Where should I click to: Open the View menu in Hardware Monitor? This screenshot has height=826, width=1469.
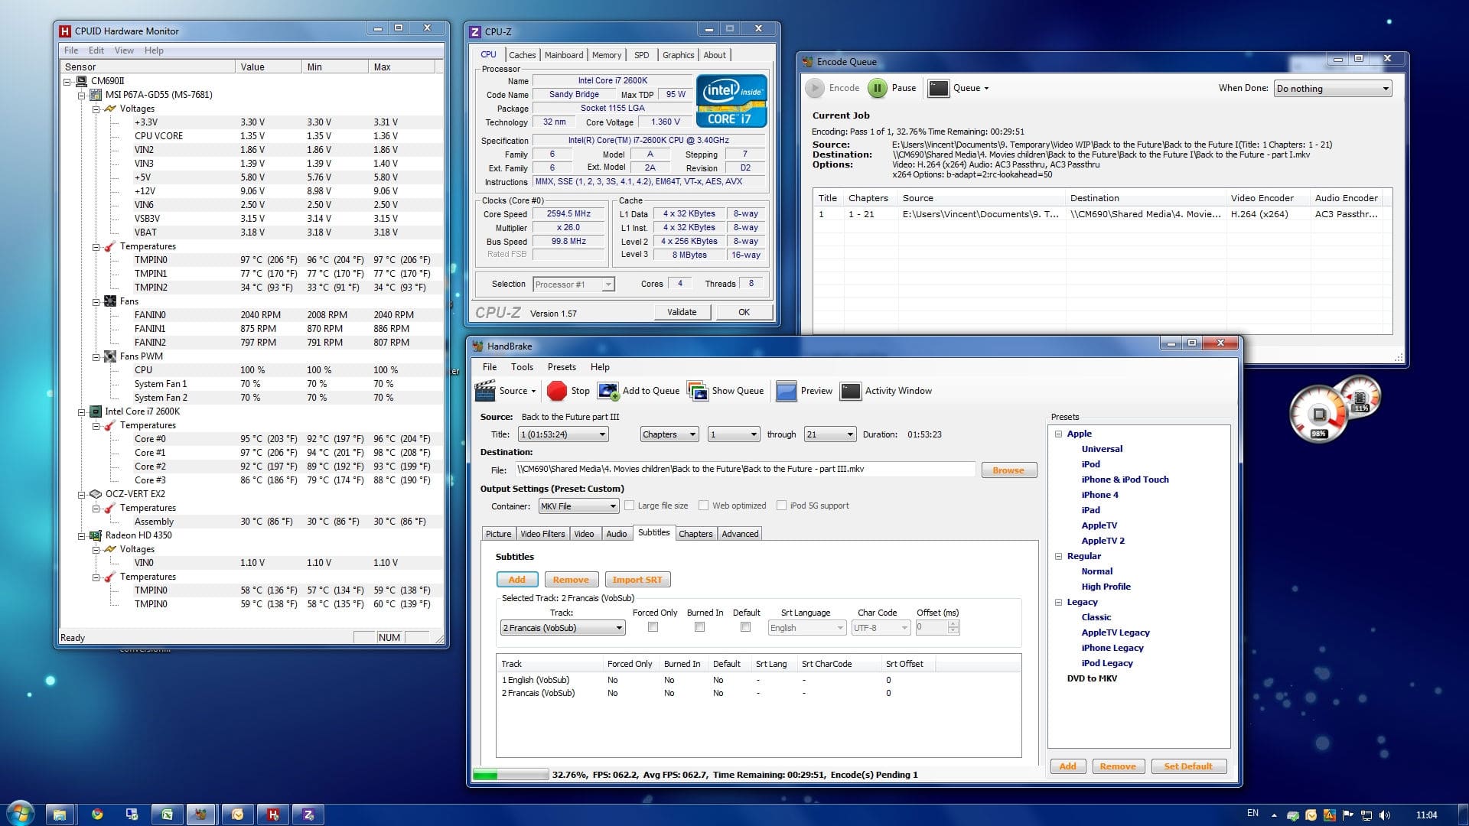(x=124, y=50)
